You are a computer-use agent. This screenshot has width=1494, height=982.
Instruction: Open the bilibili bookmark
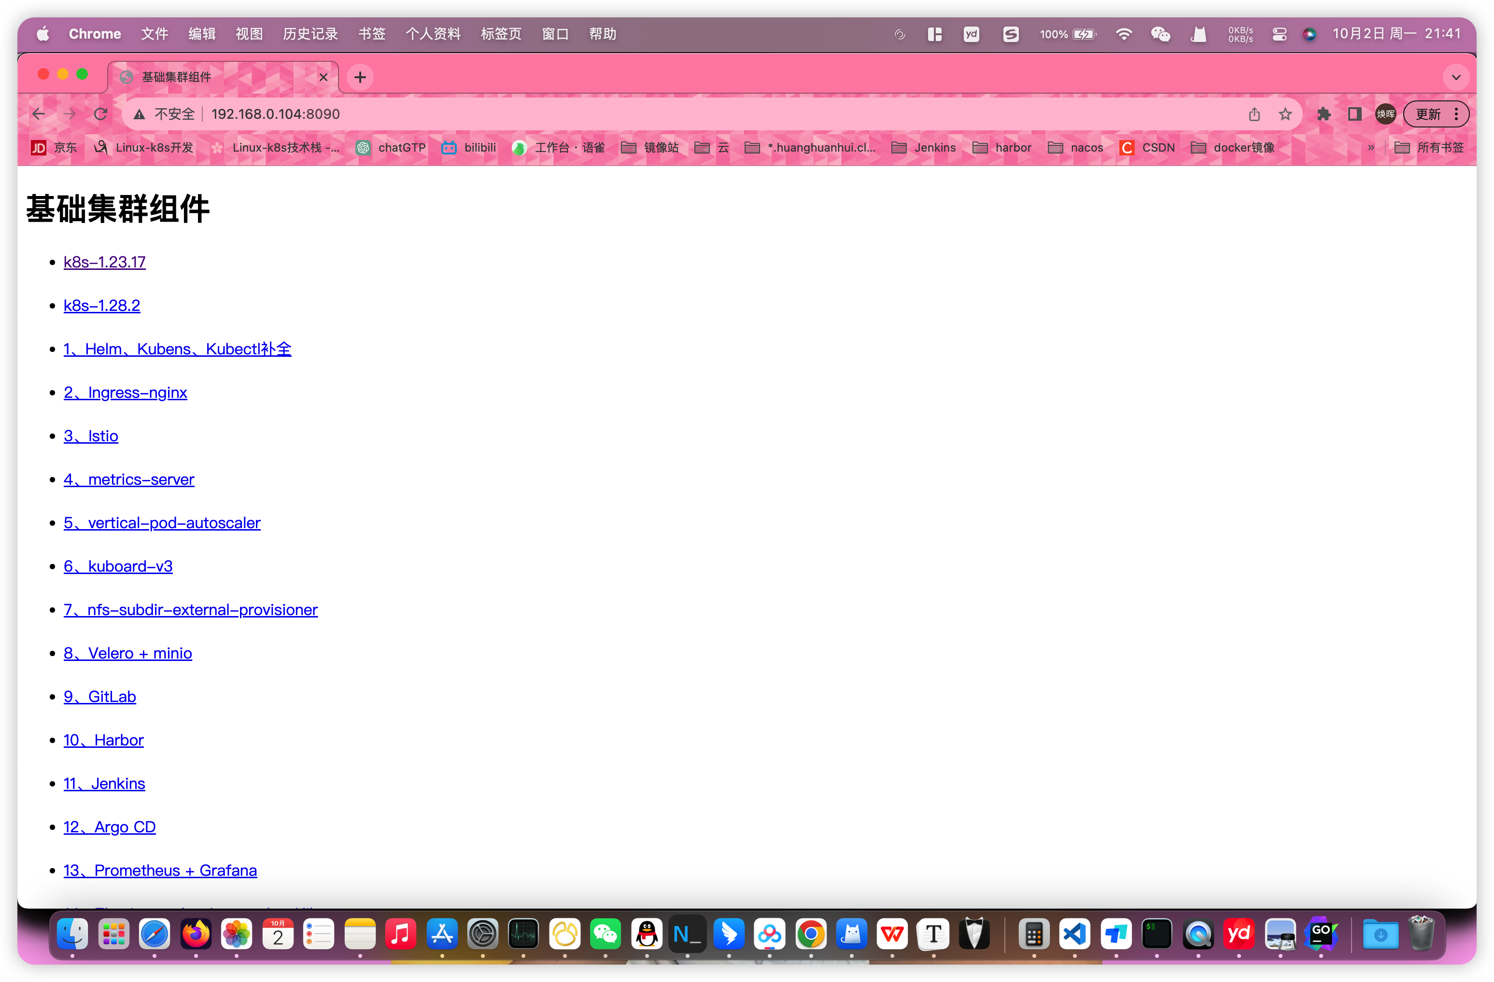pos(468,148)
